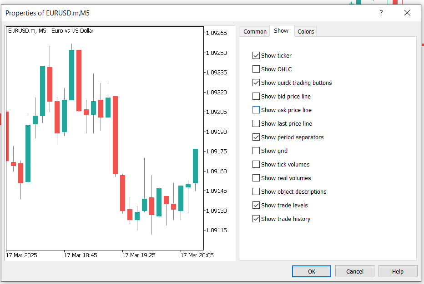Click Cancel to discard changes

pos(355,271)
